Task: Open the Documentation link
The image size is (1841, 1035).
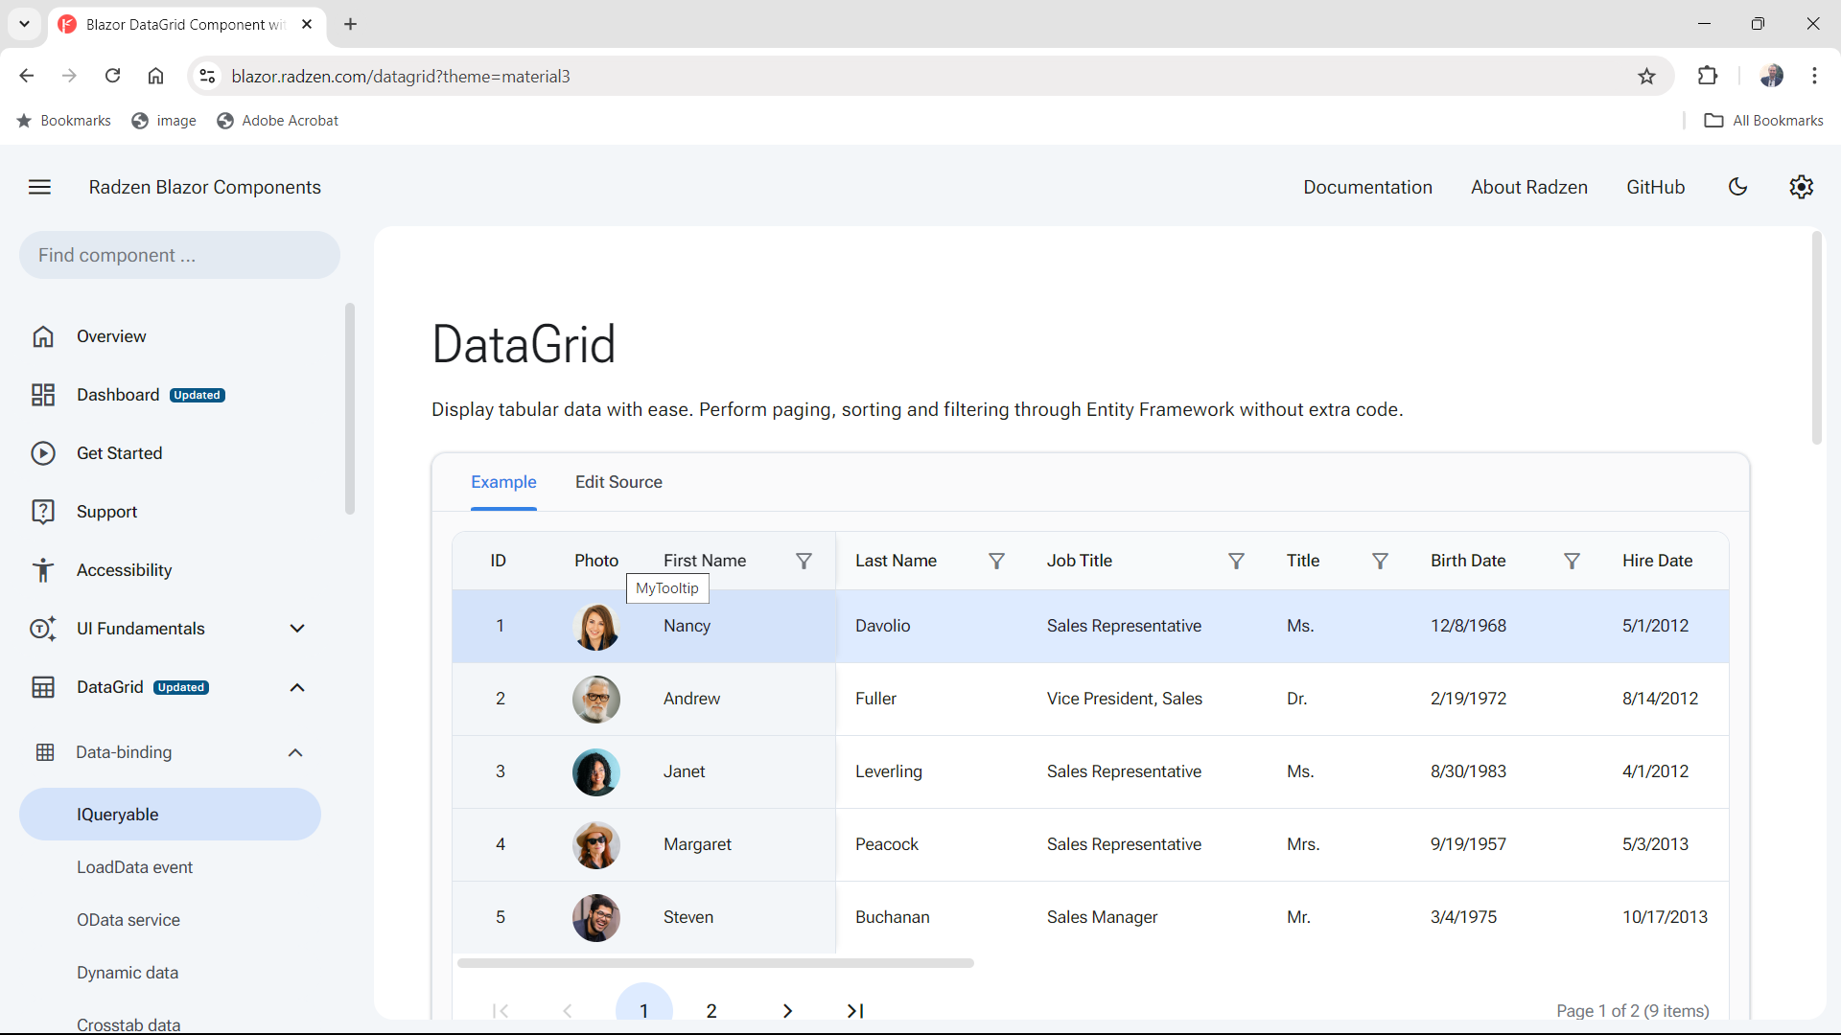Action: point(1367,187)
